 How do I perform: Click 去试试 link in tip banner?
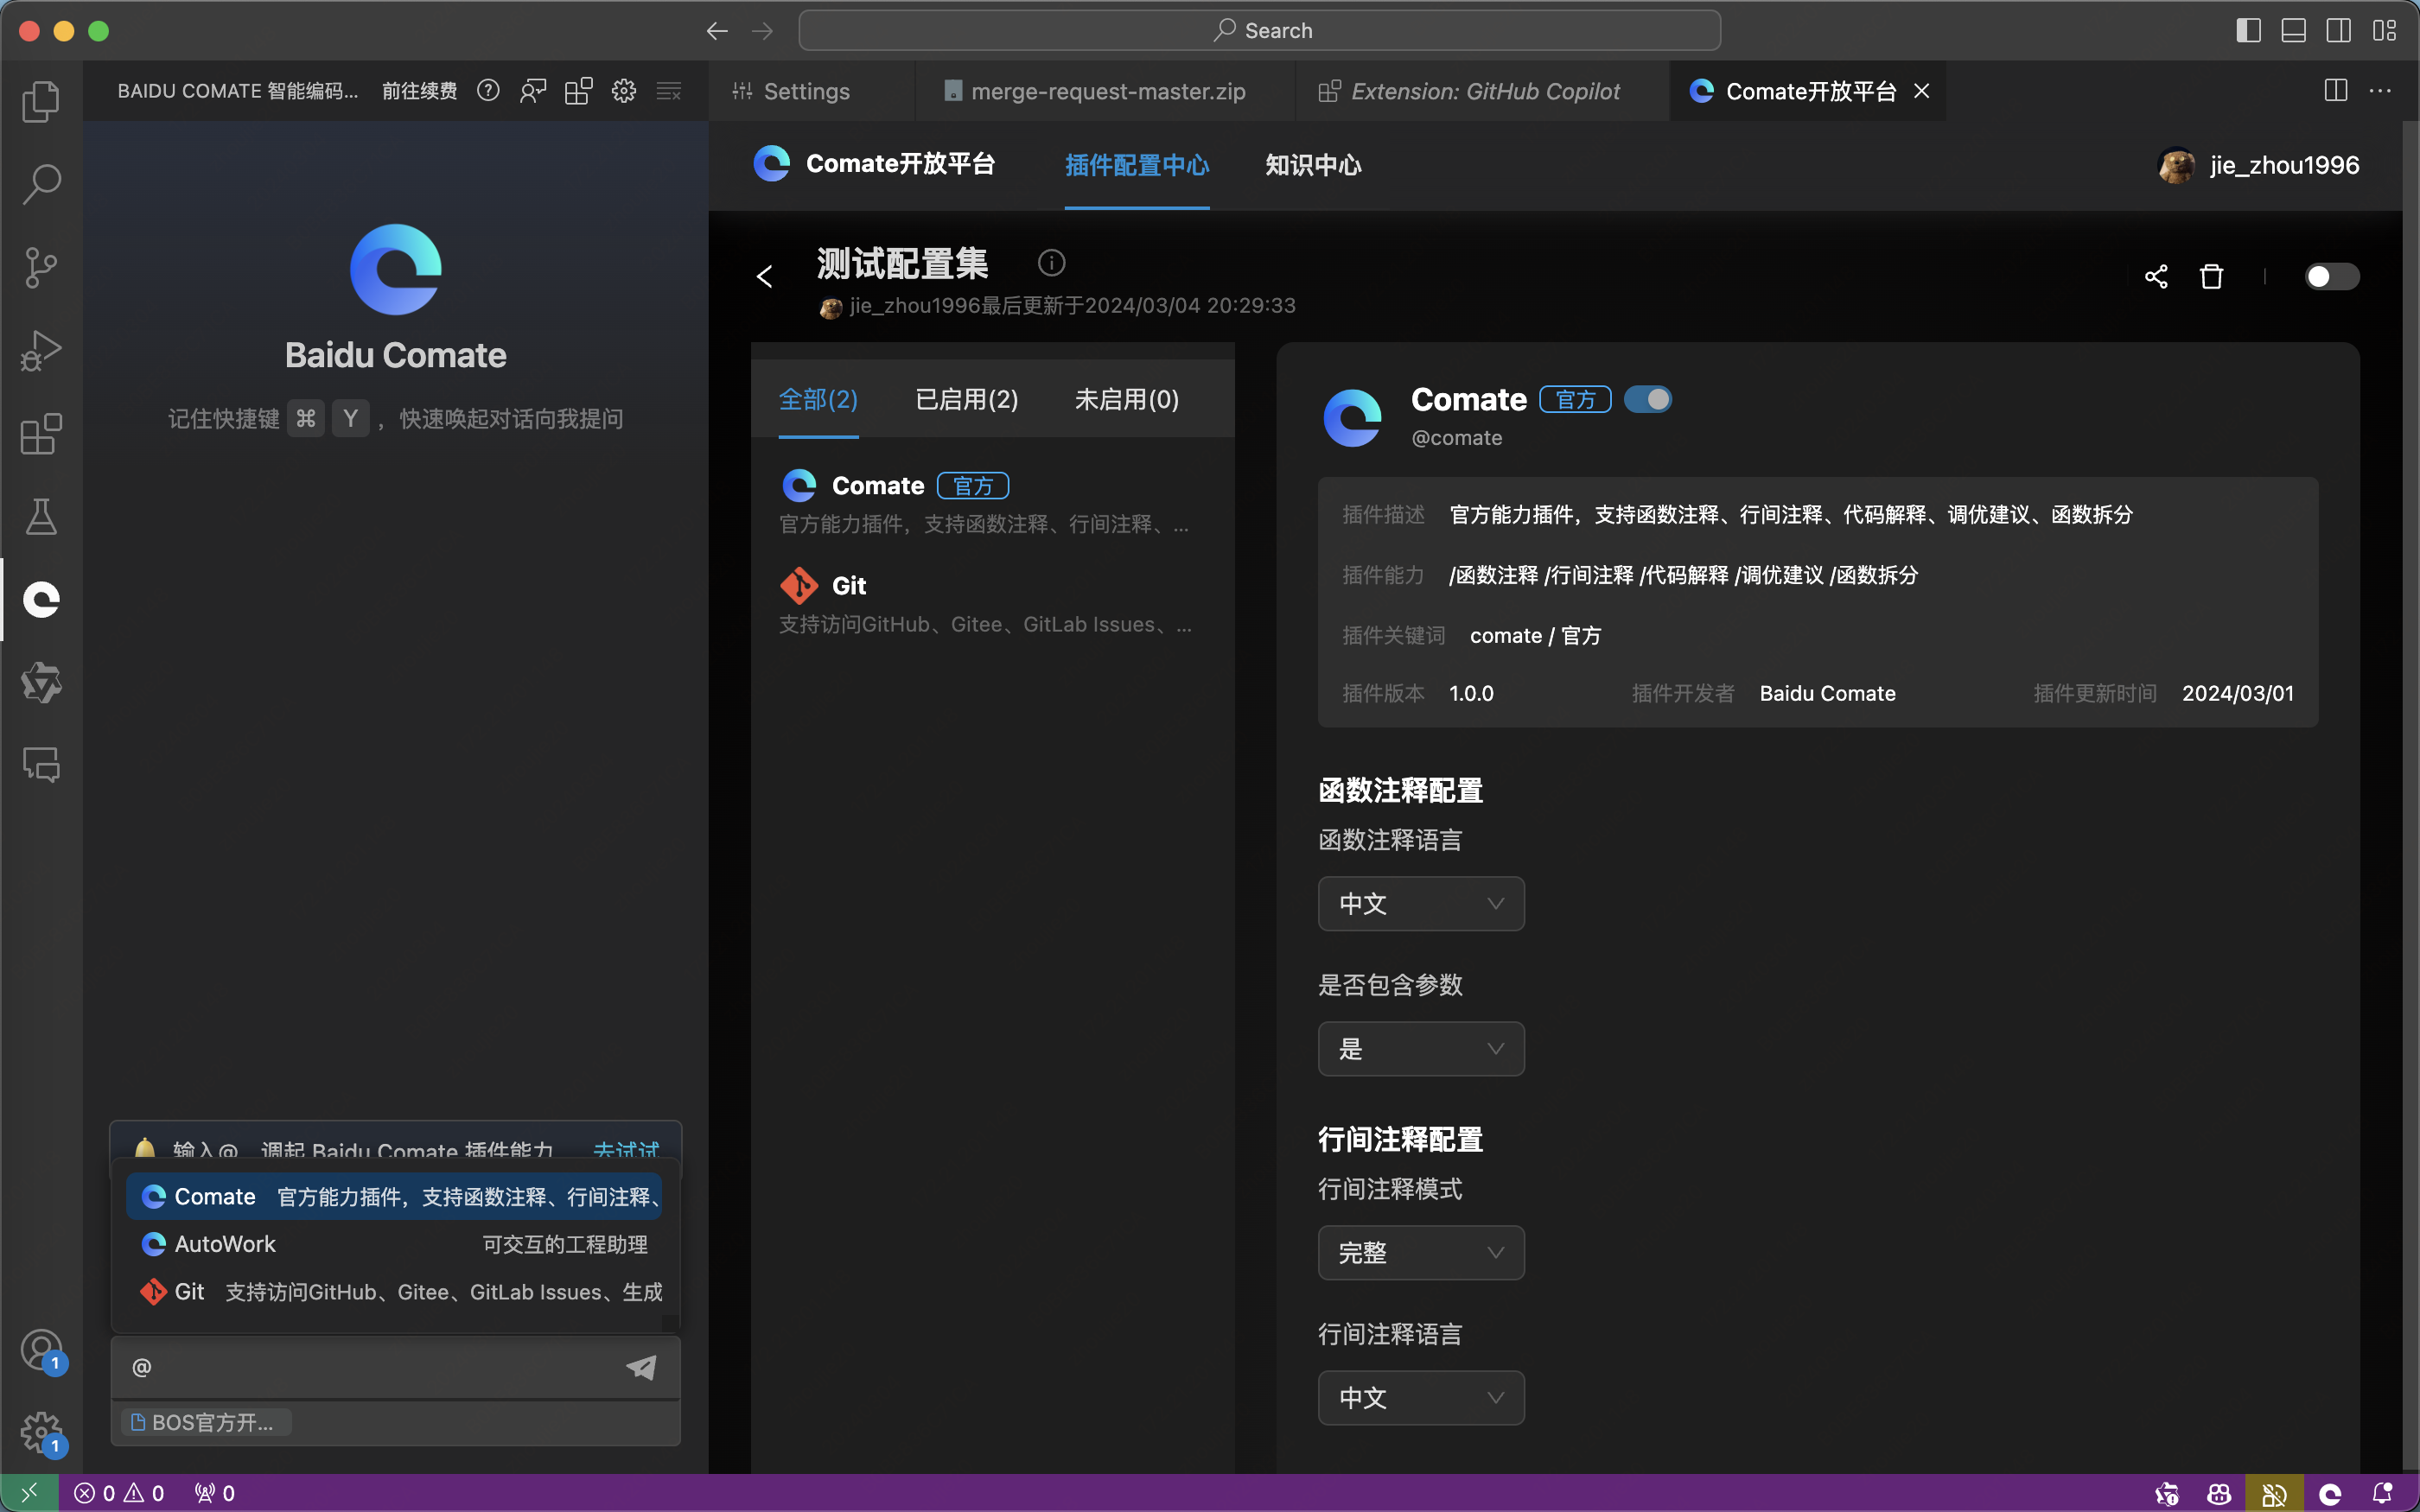click(626, 1151)
